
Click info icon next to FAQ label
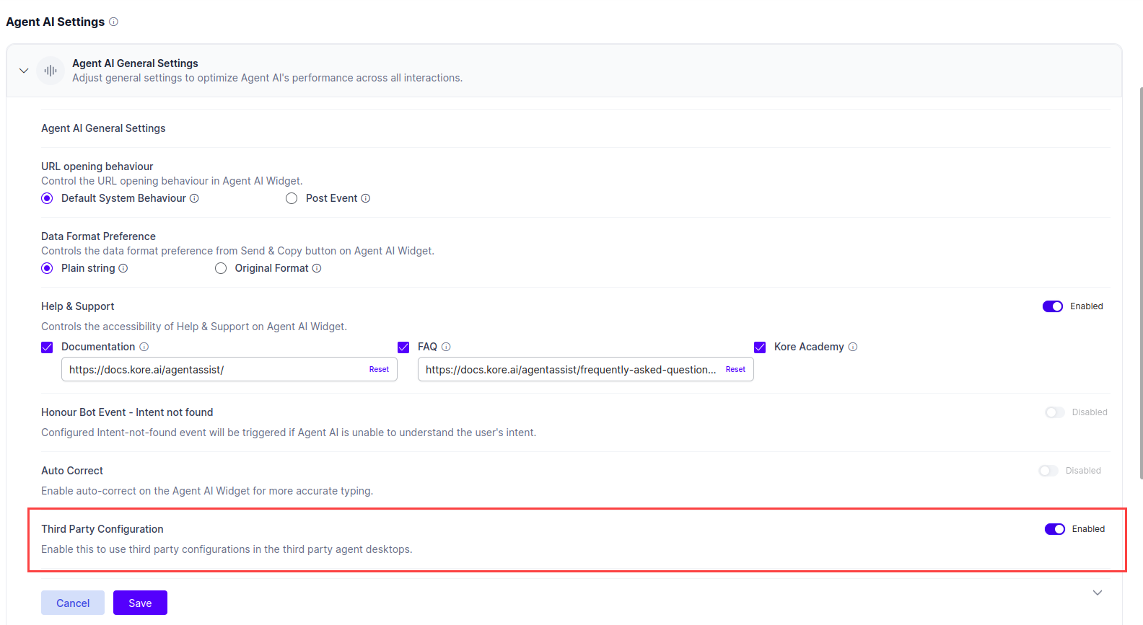(446, 347)
